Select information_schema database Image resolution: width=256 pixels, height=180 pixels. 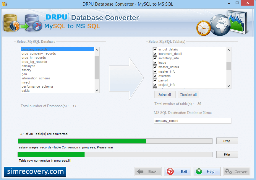click(58, 78)
